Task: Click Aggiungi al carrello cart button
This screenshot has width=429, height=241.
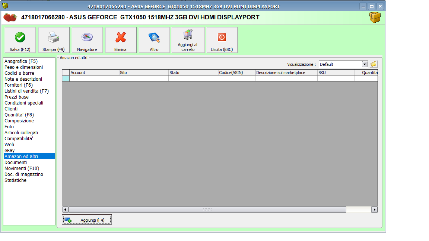Action: coord(188,40)
